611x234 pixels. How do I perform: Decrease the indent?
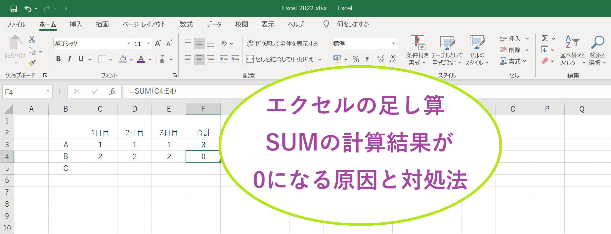pos(224,59)
